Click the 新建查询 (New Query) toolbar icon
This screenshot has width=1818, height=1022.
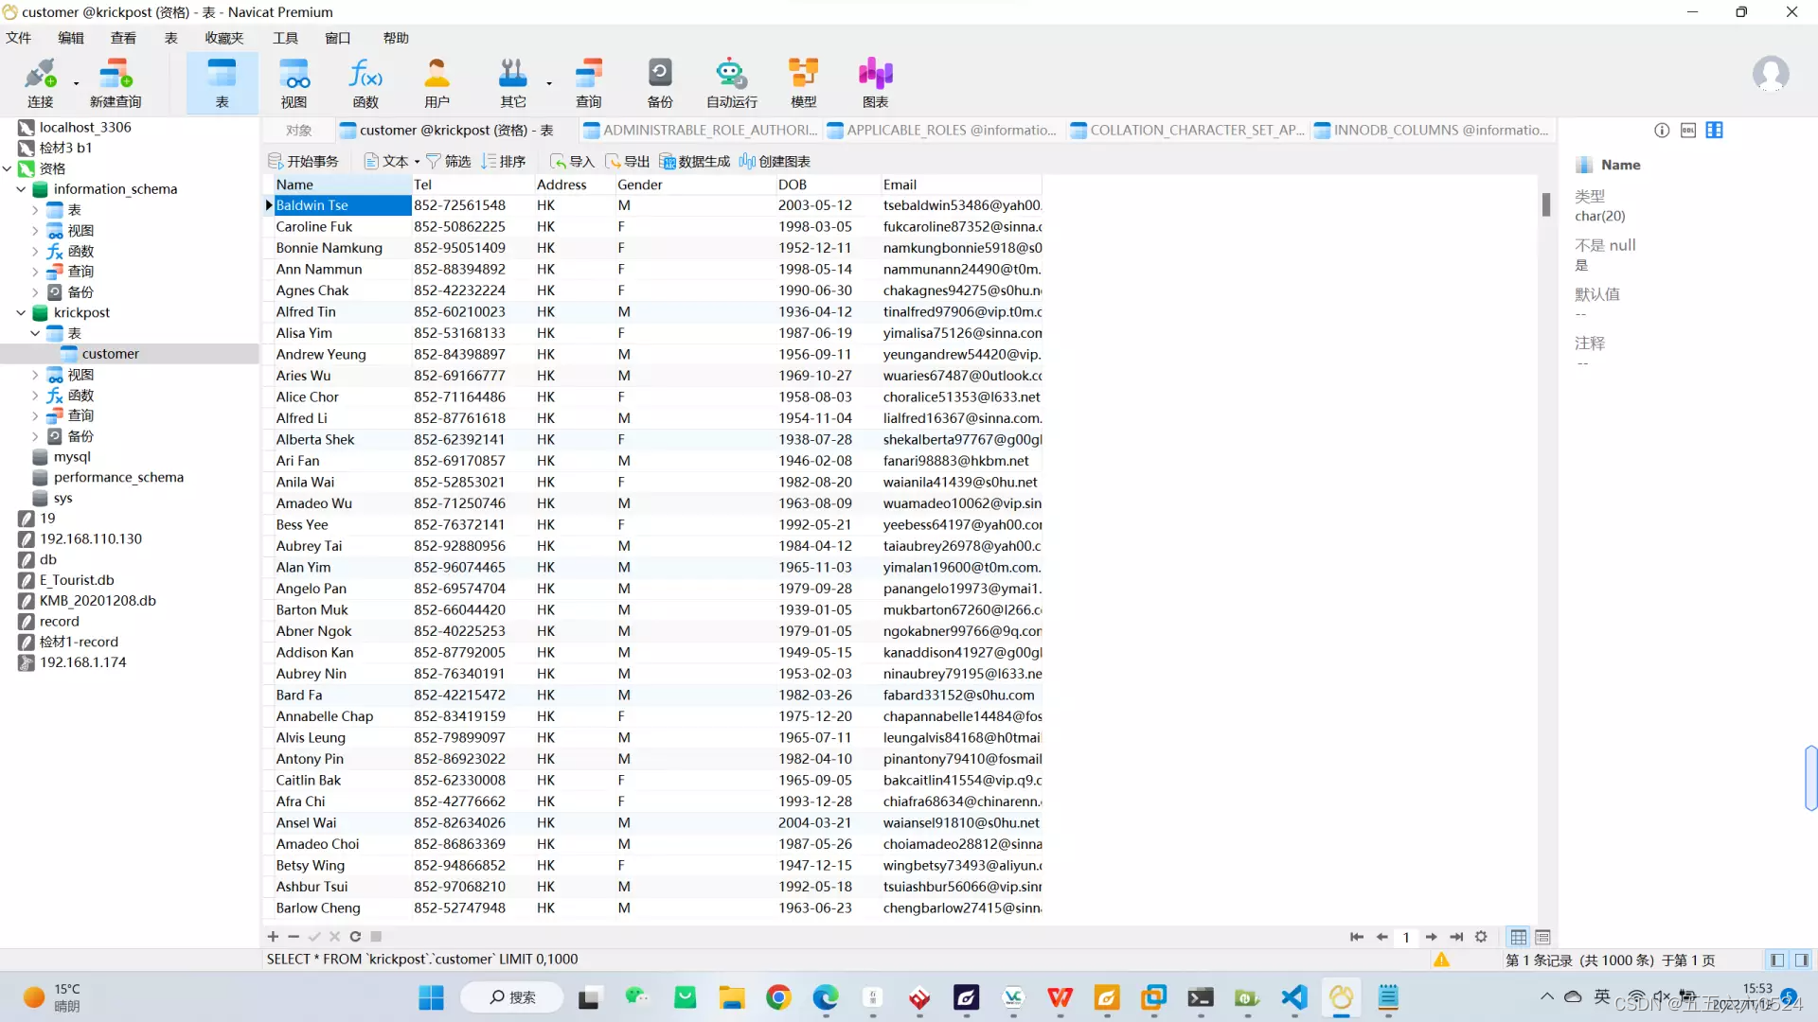pyautogui.click(x=115, y=82)
